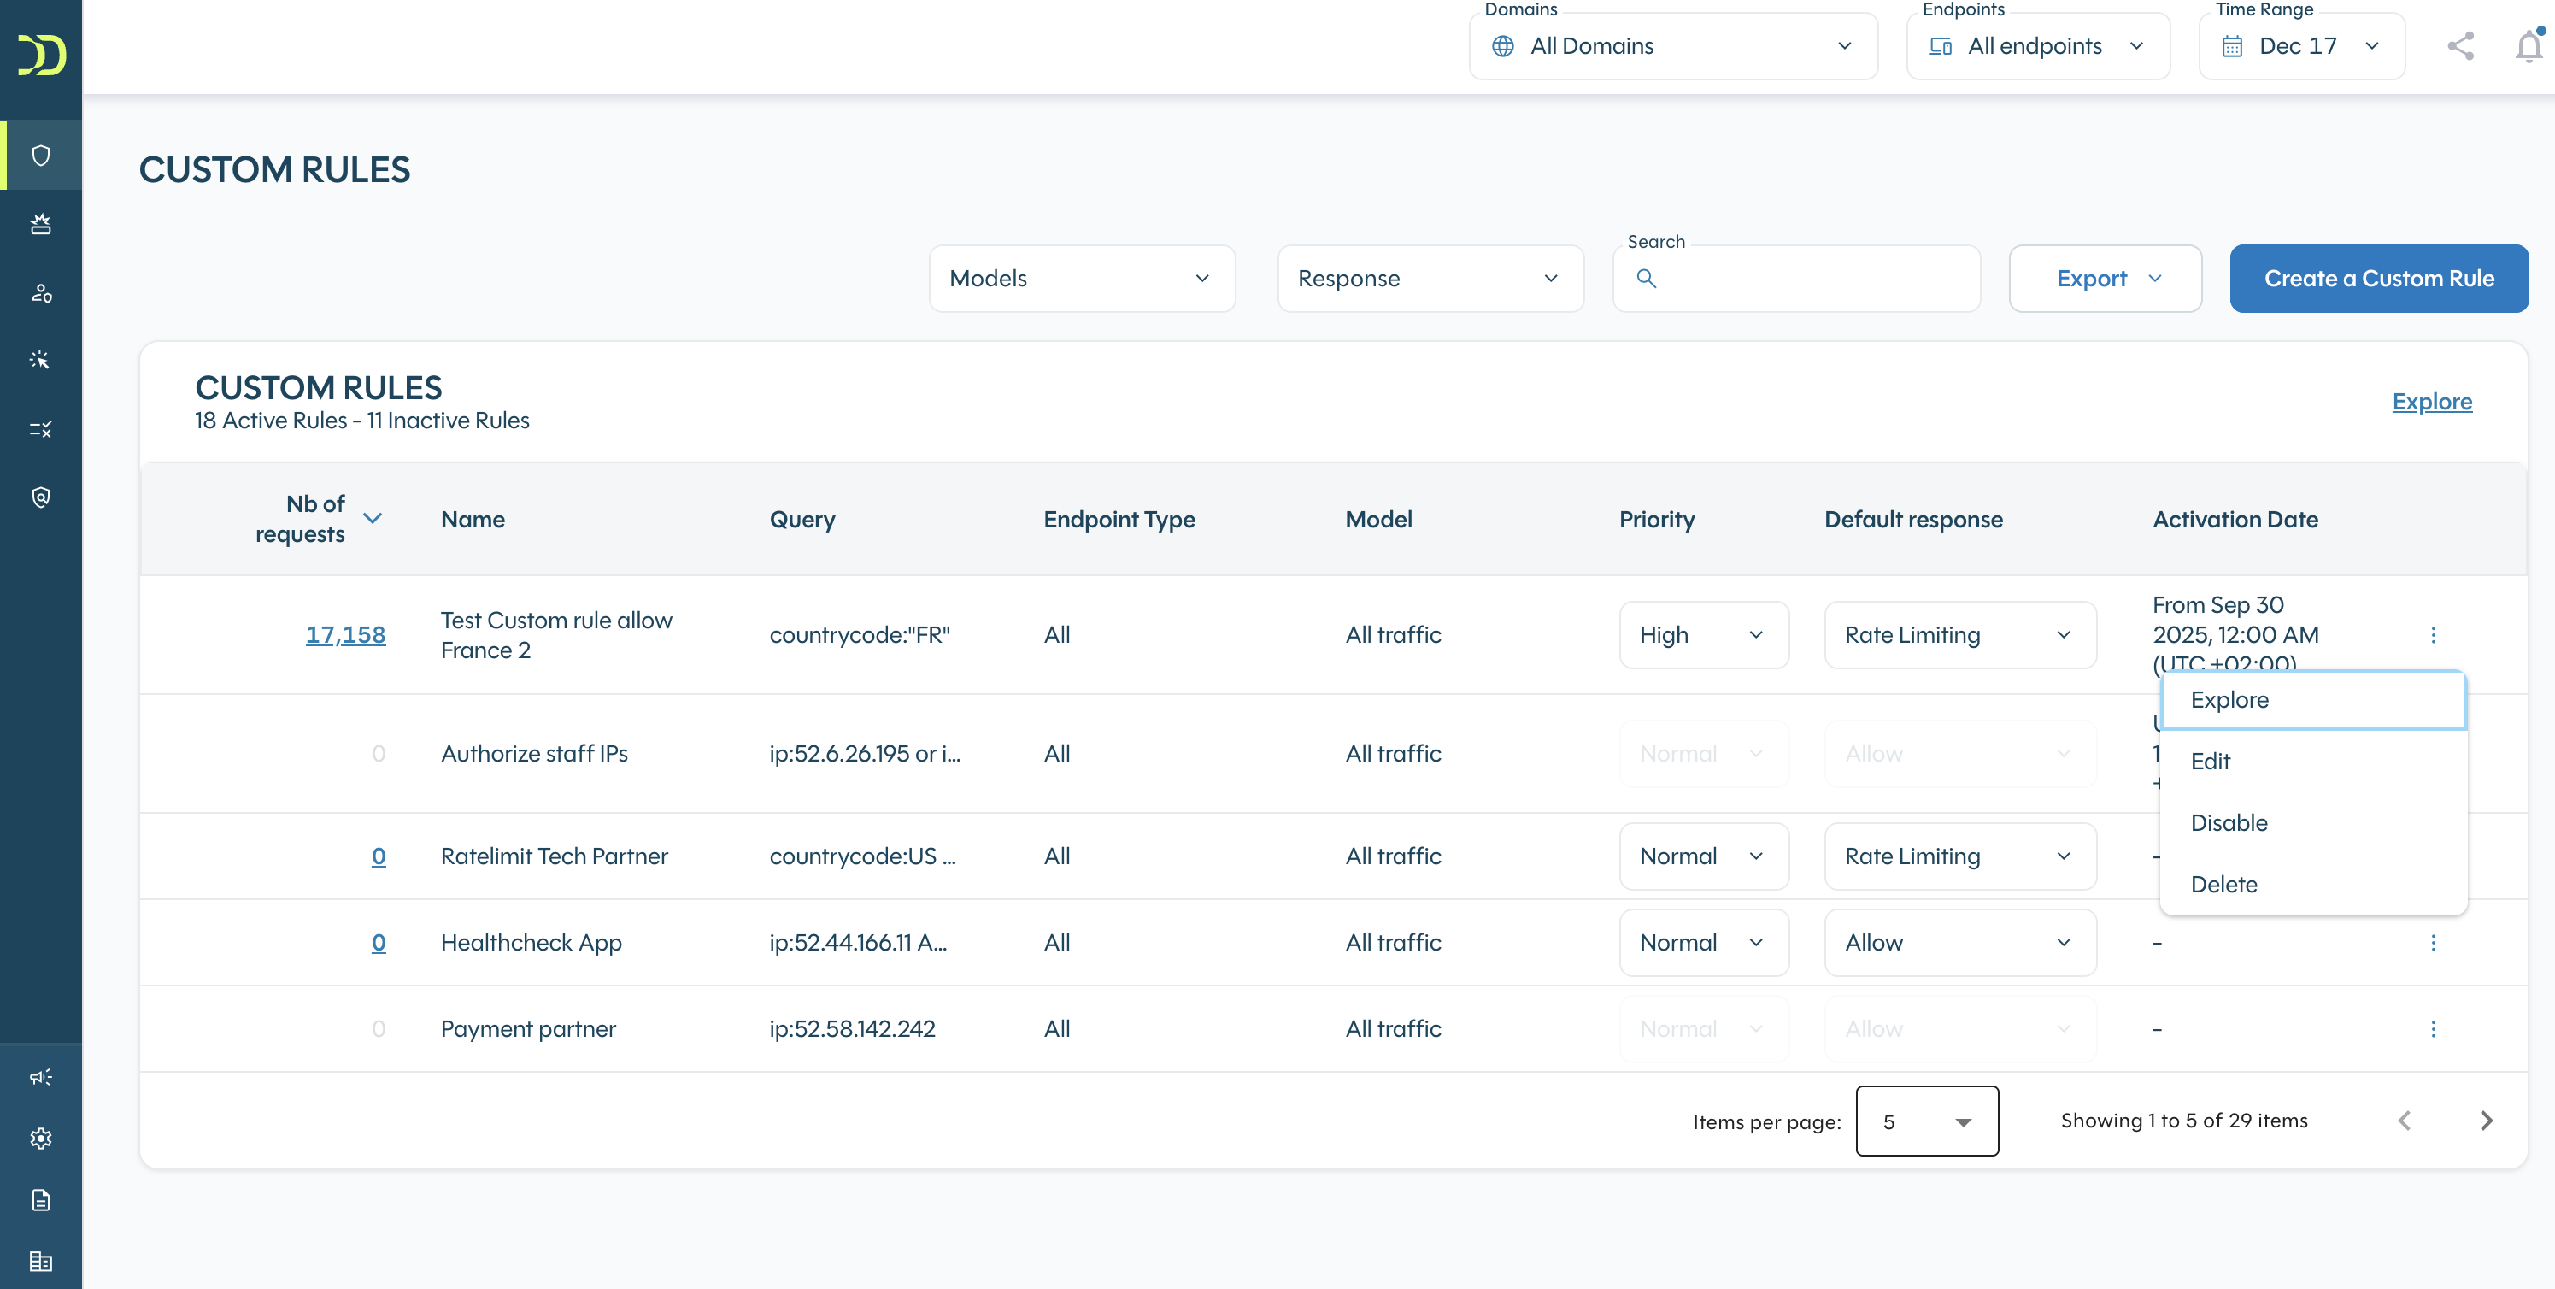Open the settings gear in the sidebar

tap(41, 1139)
